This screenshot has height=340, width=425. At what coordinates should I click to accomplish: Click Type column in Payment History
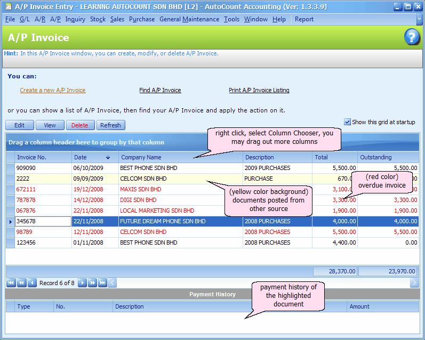(x=34, y=306)
